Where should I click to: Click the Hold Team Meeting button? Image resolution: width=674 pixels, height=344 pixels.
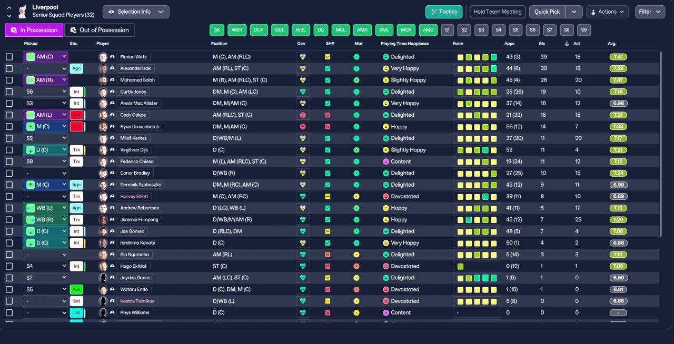point(498,12)
